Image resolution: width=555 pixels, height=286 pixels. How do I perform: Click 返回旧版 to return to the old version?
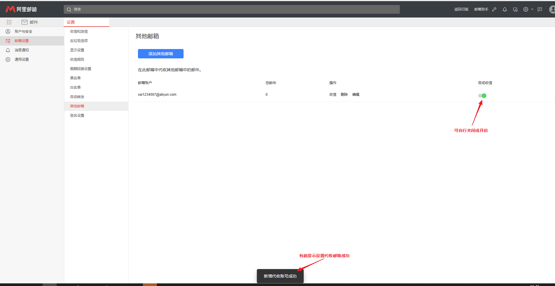(461, 9)
